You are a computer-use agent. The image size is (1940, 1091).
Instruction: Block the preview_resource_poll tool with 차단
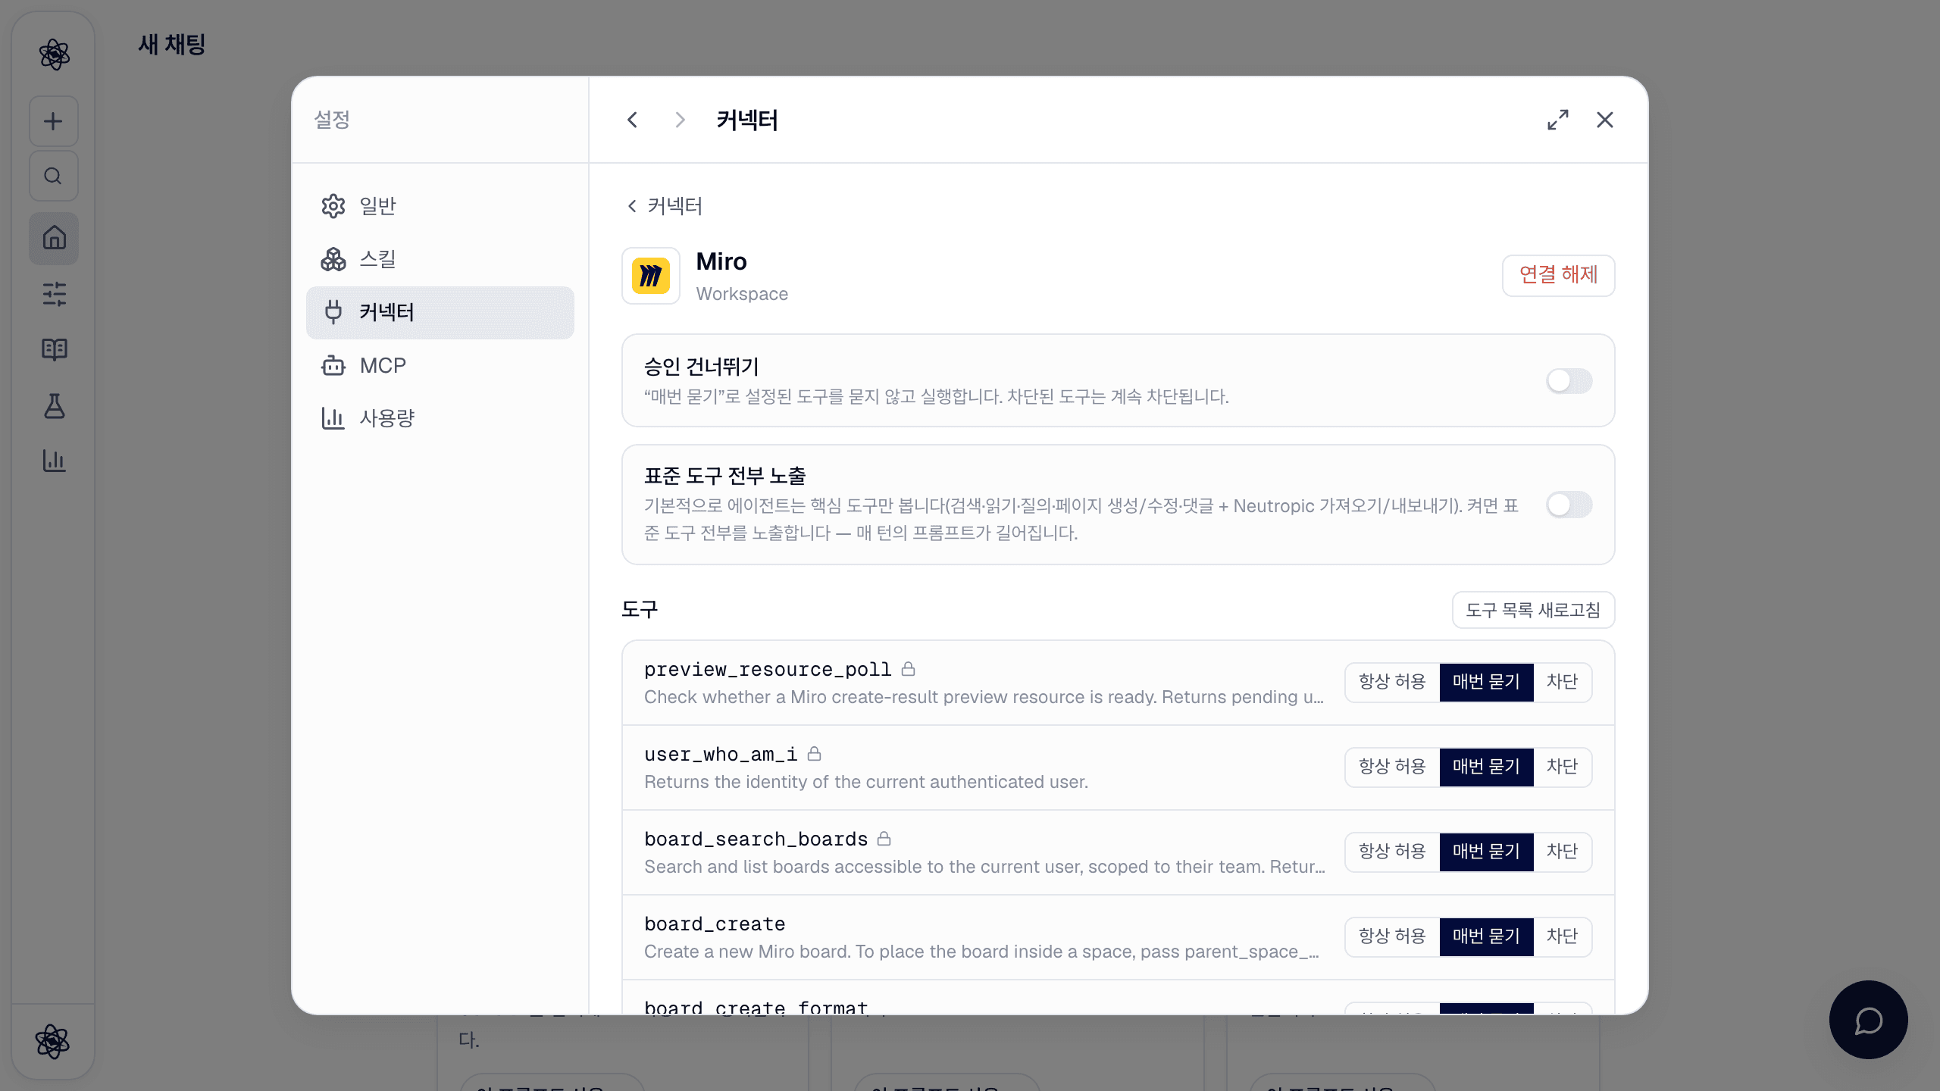coord(1562,682)
